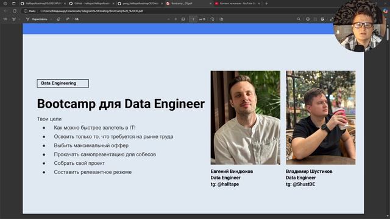Viewport: 390px width, 219px height.
Task: Go back with the browser back arrow
Action: coord(5,11)
